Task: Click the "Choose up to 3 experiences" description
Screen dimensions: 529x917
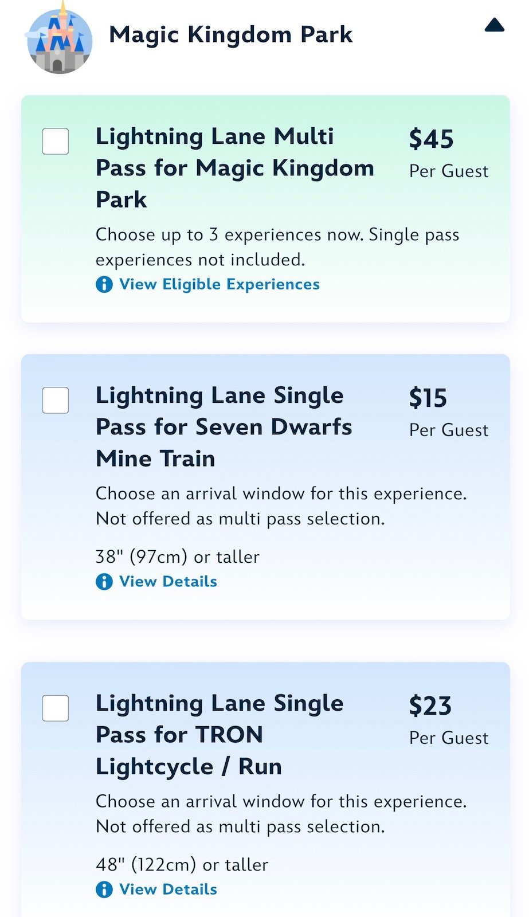Action: coord(277,247)
